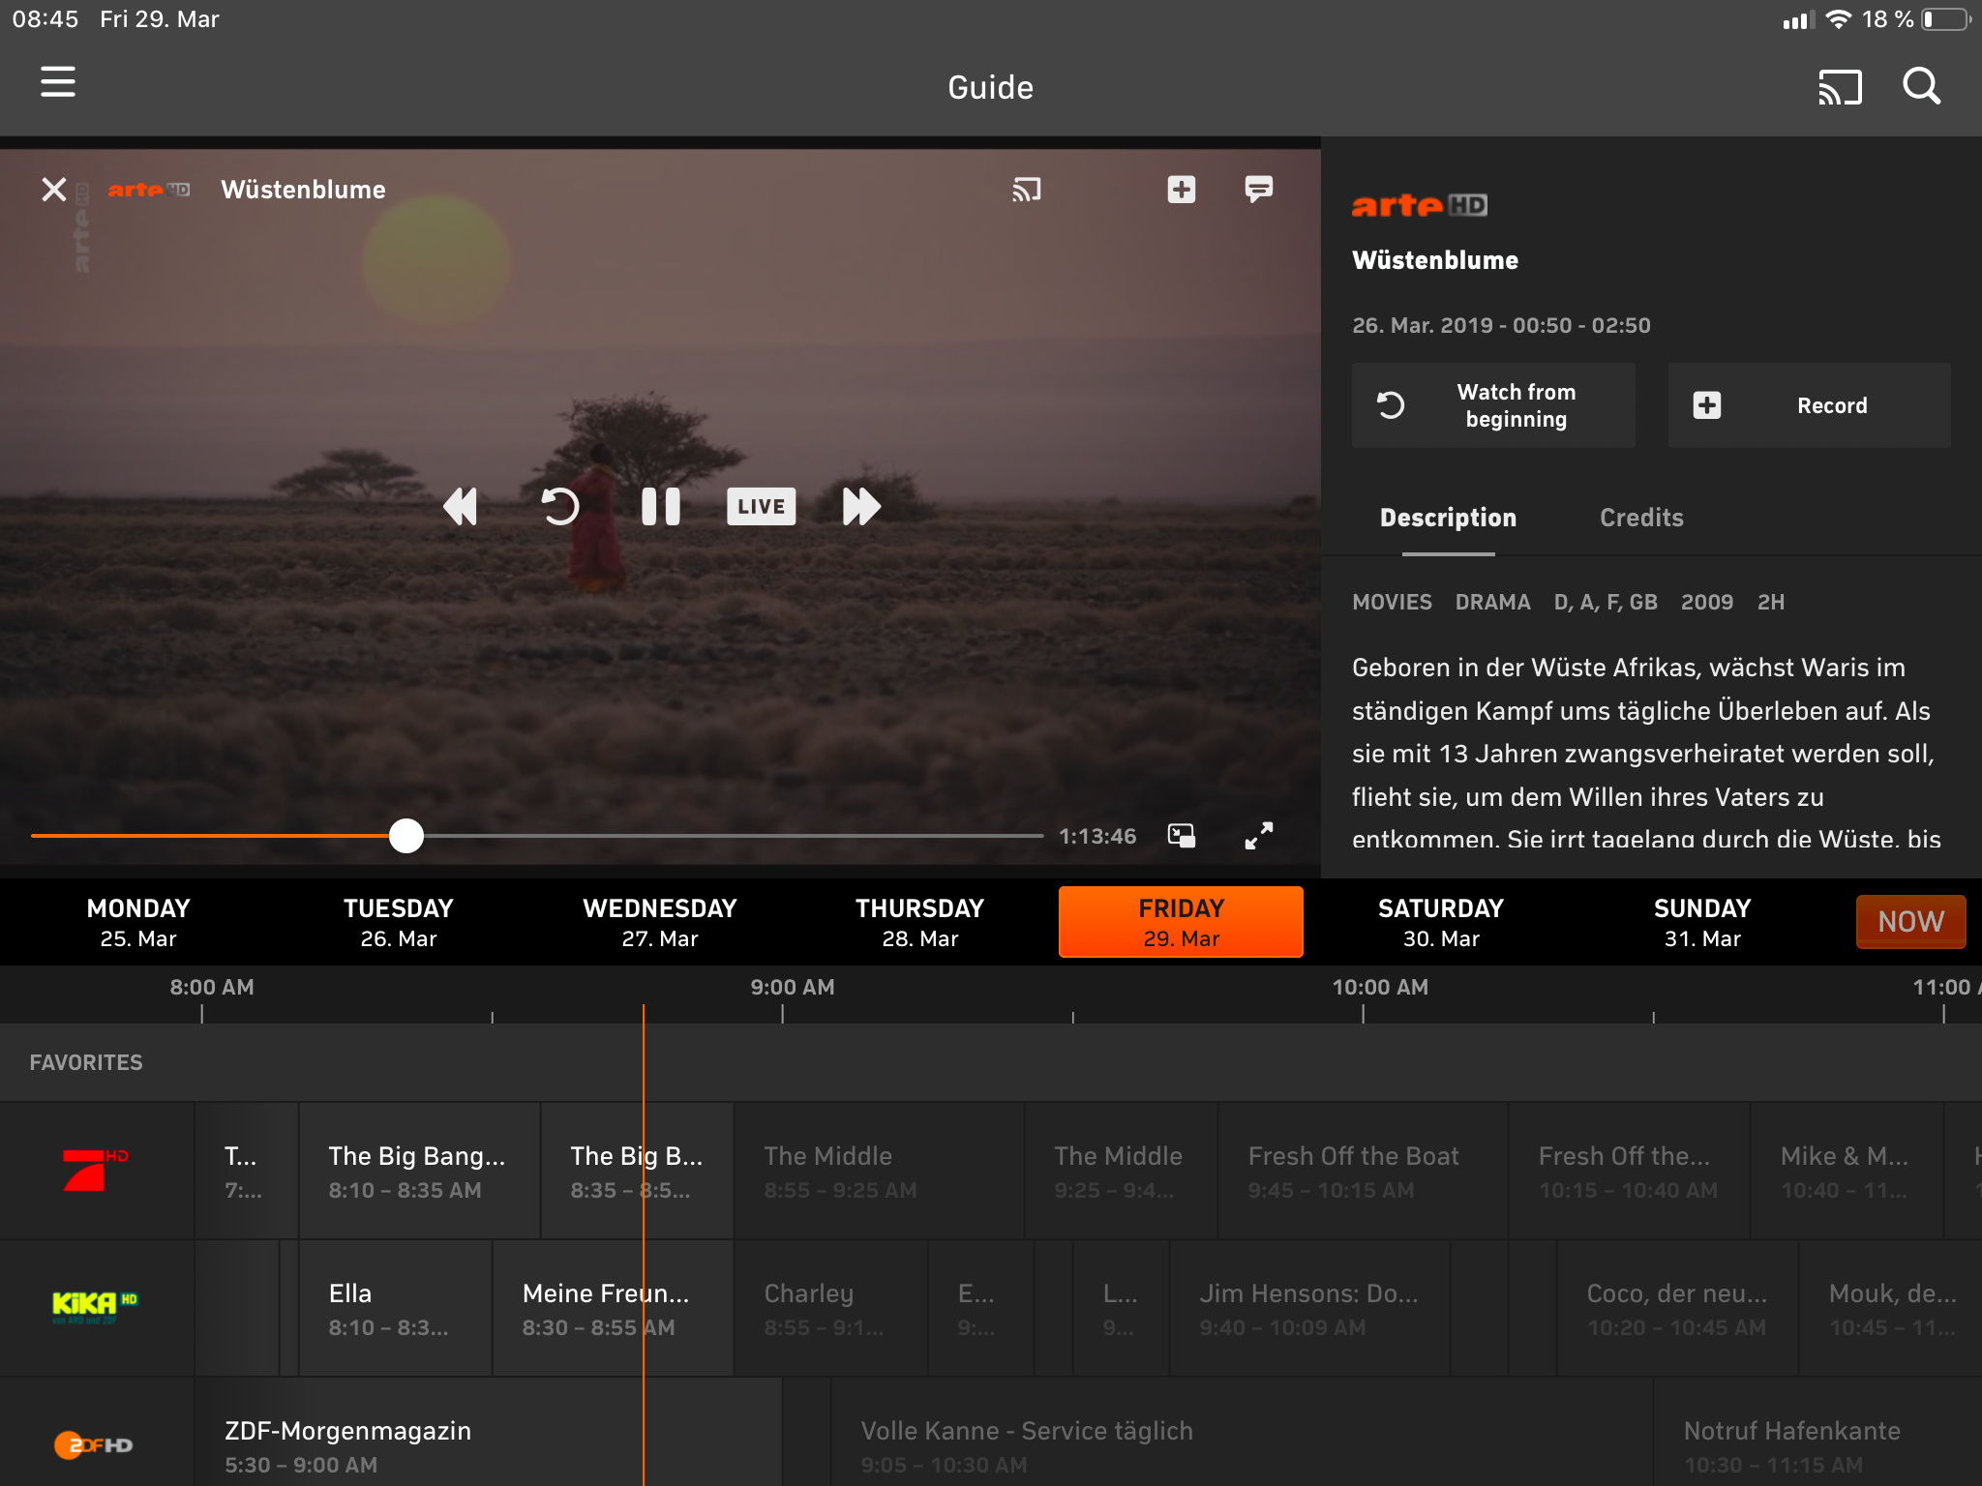Viewport: 1982px width, 1486px height.
Task: Select Monday 25. Mar
Action: (x=138, y=922)
